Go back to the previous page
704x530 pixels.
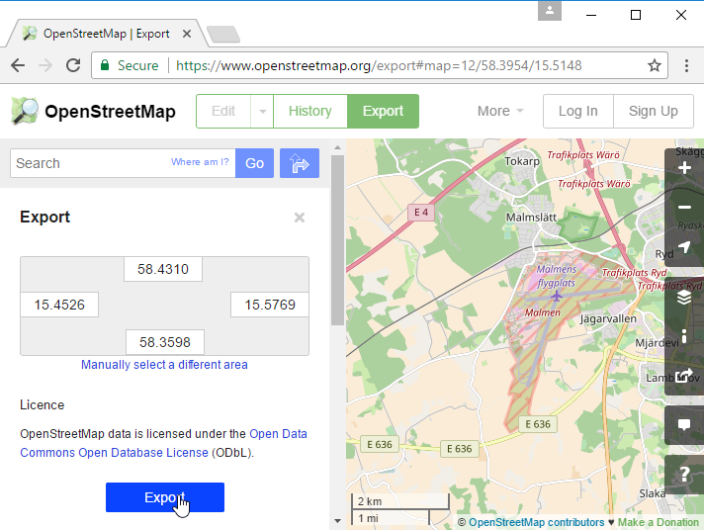point(18,65)
